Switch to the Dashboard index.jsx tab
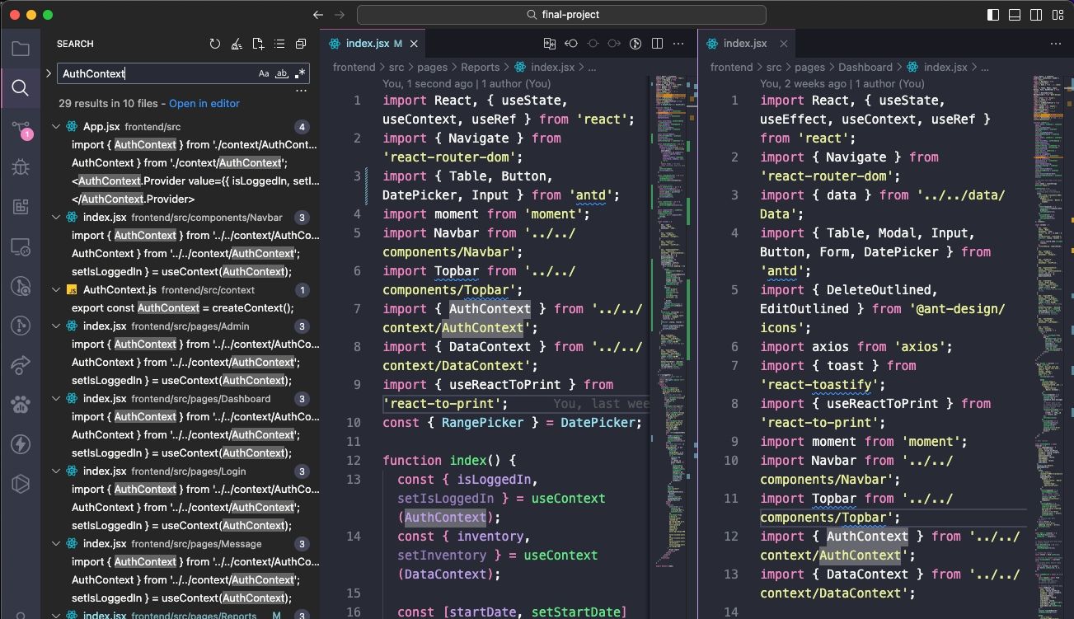The height and width of the screenshot is (619, 1074). 746,43
